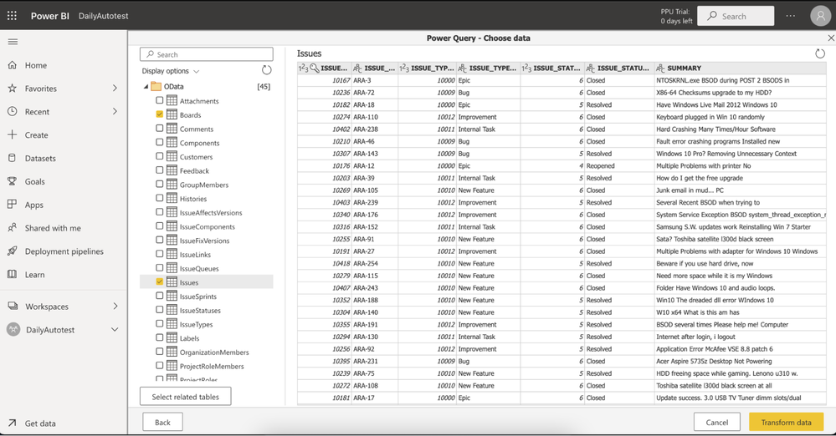Click the Shared with me people icon
836x436 pixels.
pos(13,228)
